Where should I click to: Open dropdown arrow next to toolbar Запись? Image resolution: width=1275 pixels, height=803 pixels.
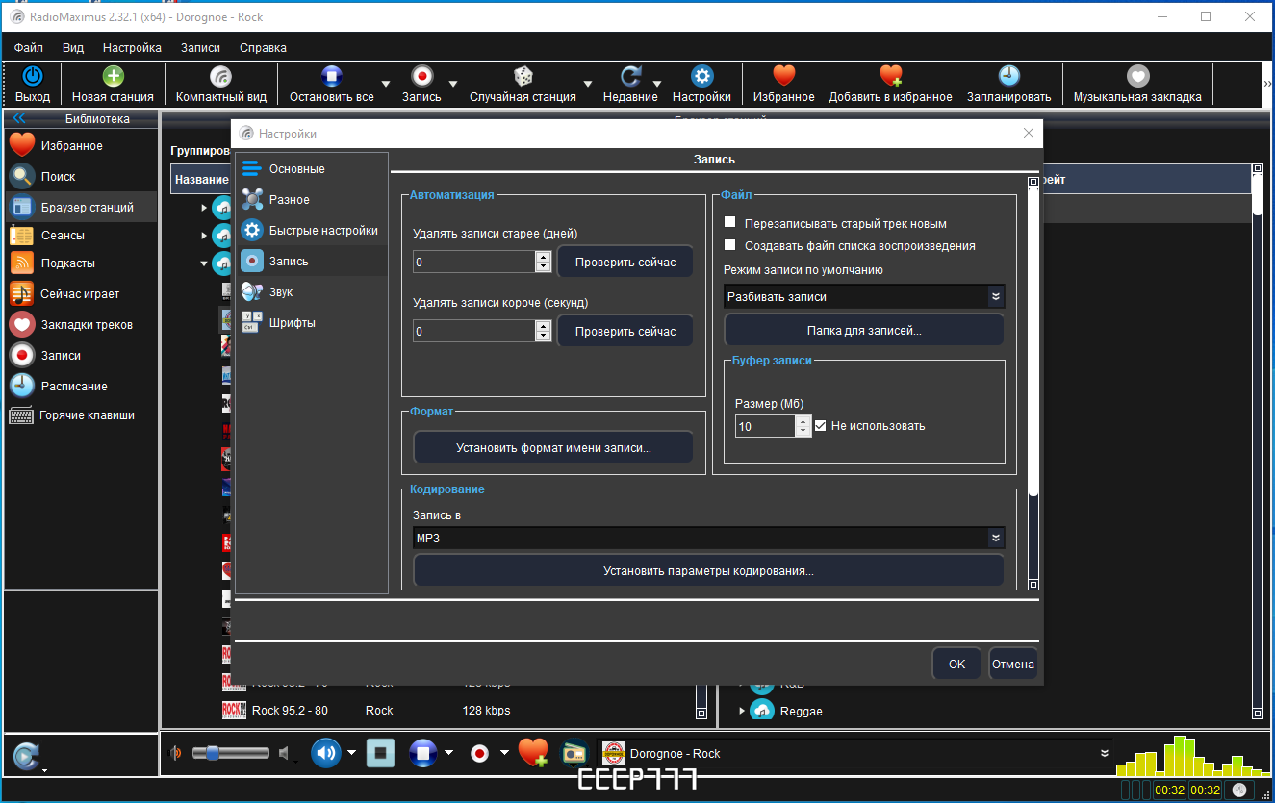(x=453, y=84)
